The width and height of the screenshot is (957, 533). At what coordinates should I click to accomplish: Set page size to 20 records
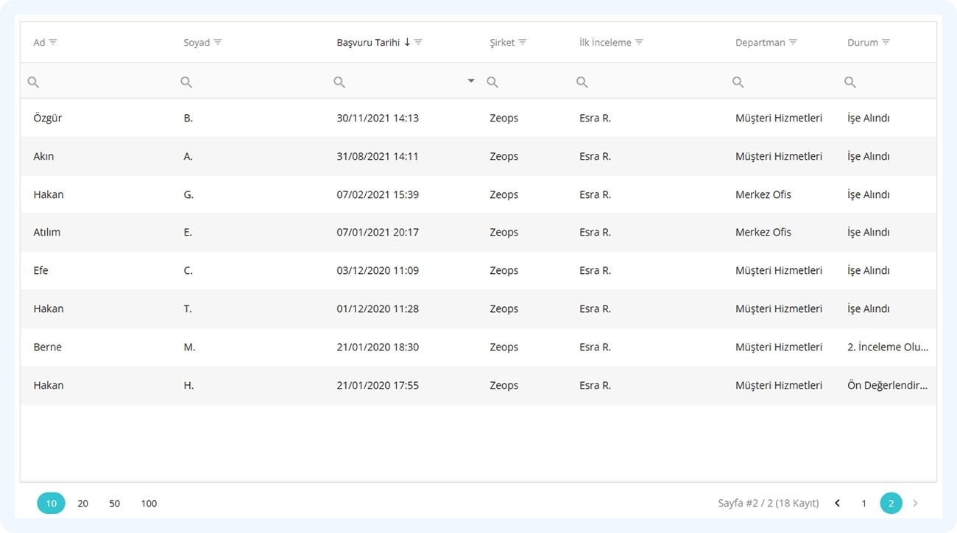(82, 504)
